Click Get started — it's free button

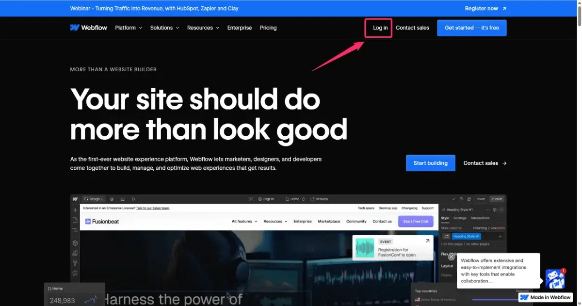(472, 28)
